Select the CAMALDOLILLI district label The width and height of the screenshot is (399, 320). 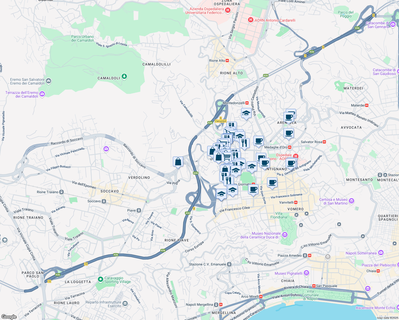tap(156, 64)
